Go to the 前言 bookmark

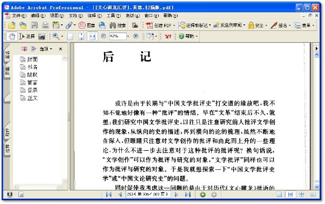click(29, 82)
